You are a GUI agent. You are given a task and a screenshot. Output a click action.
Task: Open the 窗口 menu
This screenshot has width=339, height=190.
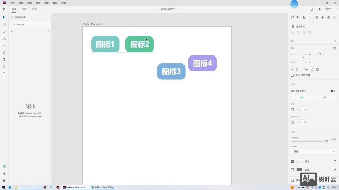point(55,3)
